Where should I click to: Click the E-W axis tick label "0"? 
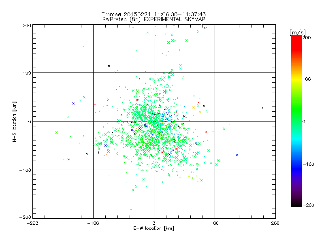coord(154,223)
